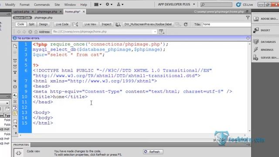The width and height of the screenshot is (279, 157).
Task: Click the Remove Comment icon
Action: pos(15,127)
